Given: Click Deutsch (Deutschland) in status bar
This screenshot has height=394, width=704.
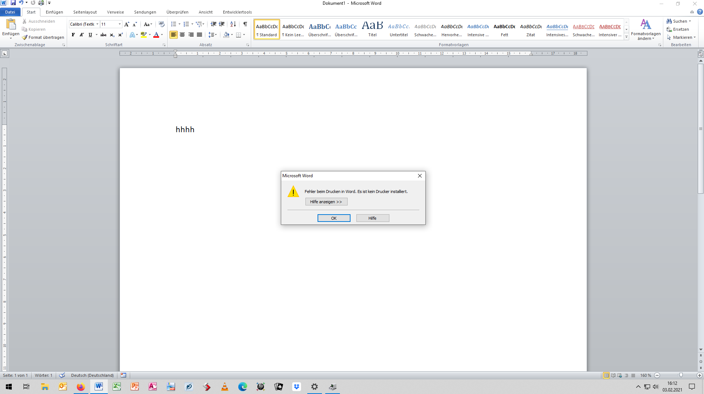Looking at the screenshot, I should 92,375.
